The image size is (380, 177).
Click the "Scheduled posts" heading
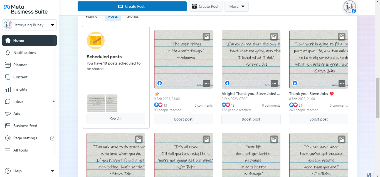(x=104, y=57)
